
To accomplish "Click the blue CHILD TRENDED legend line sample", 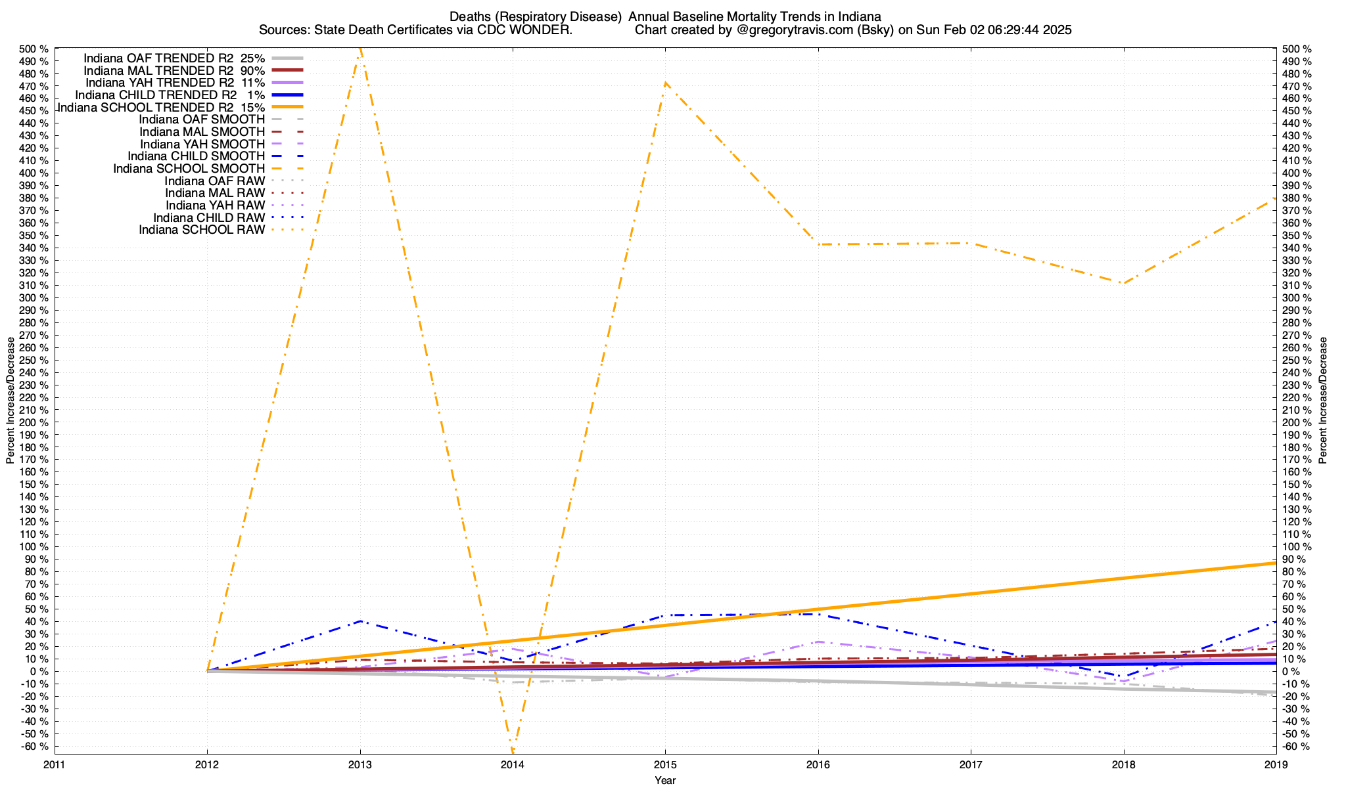I will click(287, 95).
